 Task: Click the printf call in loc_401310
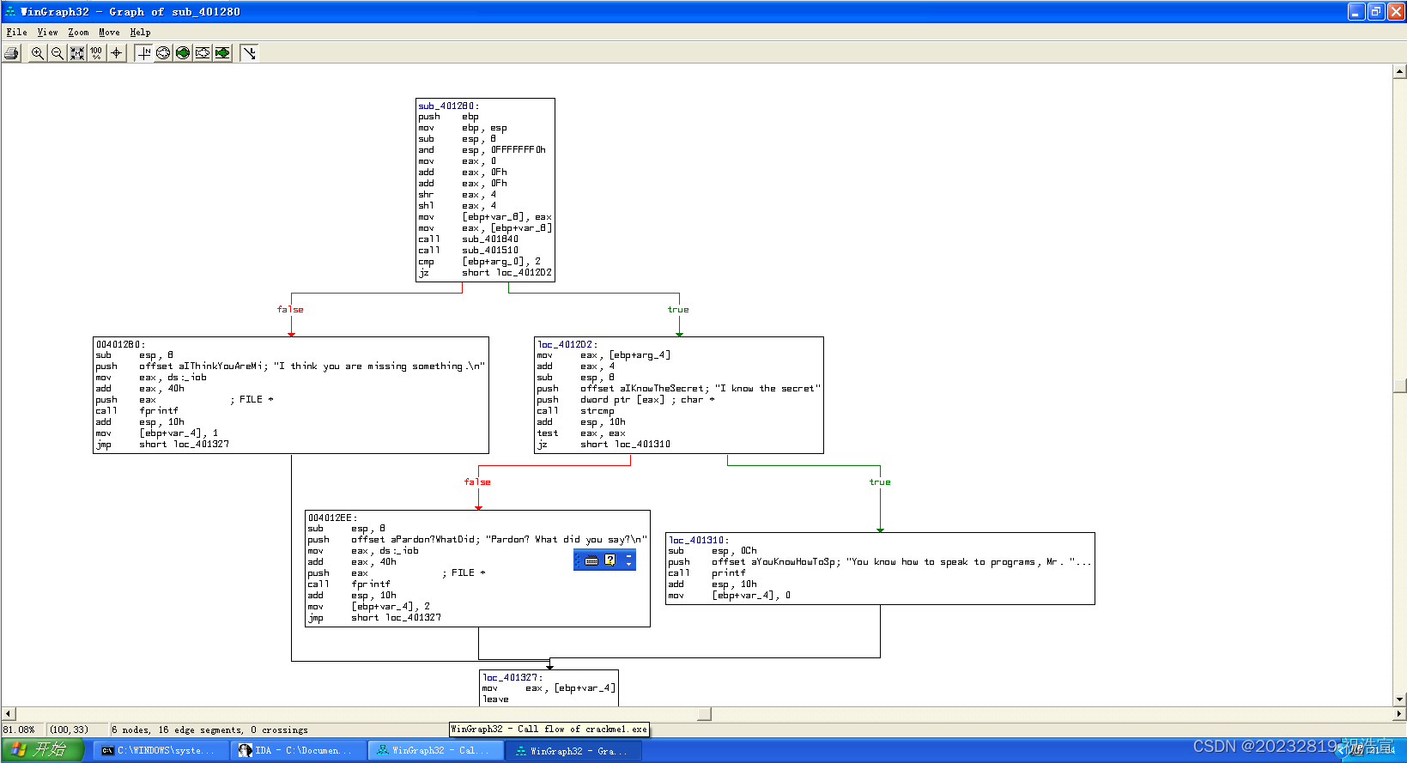point(707,573)
